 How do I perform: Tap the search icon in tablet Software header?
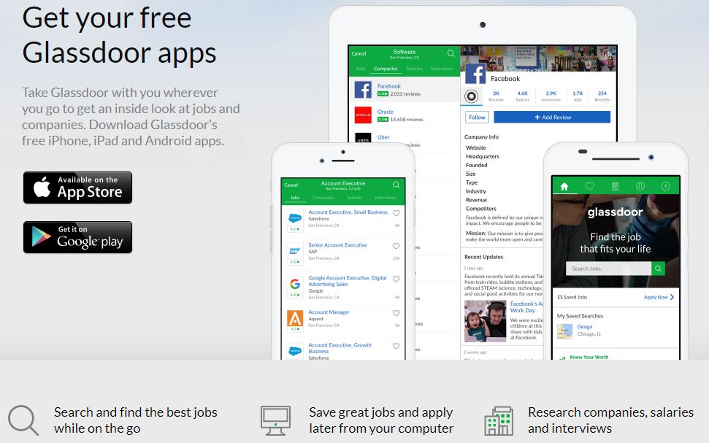(451, 53)
